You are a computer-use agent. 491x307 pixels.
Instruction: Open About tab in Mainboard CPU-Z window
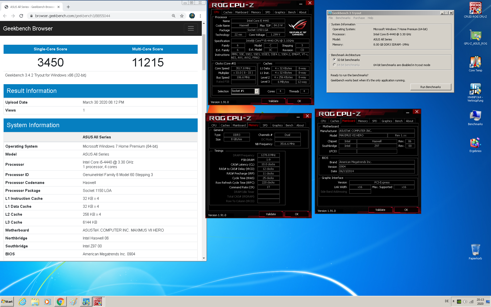[x=409, y=121]
